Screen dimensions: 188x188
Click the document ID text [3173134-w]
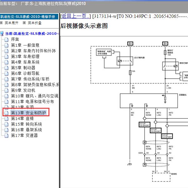coord(105,16)
